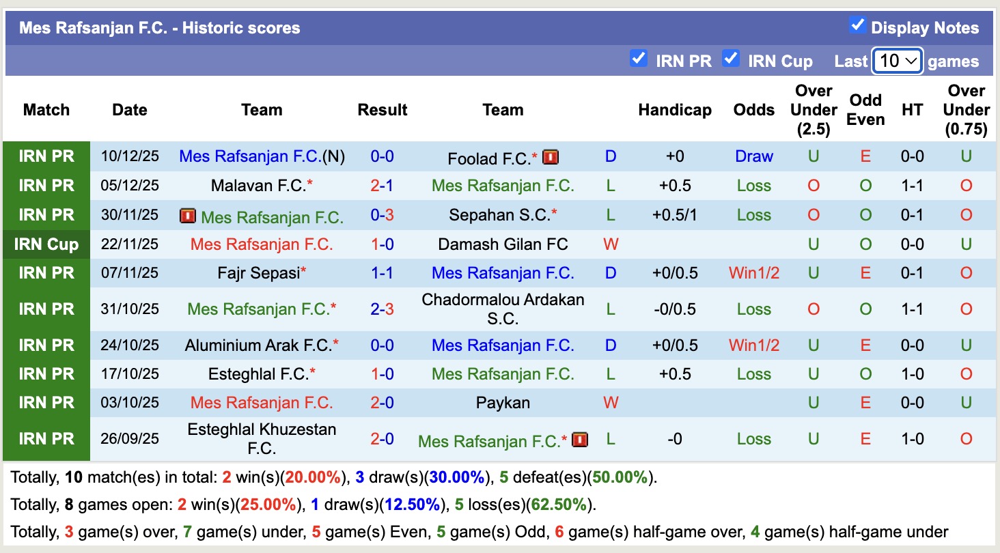Click the Paykan team name
The height and width of the screenshot is (553, 1000).
coord(503,403)
